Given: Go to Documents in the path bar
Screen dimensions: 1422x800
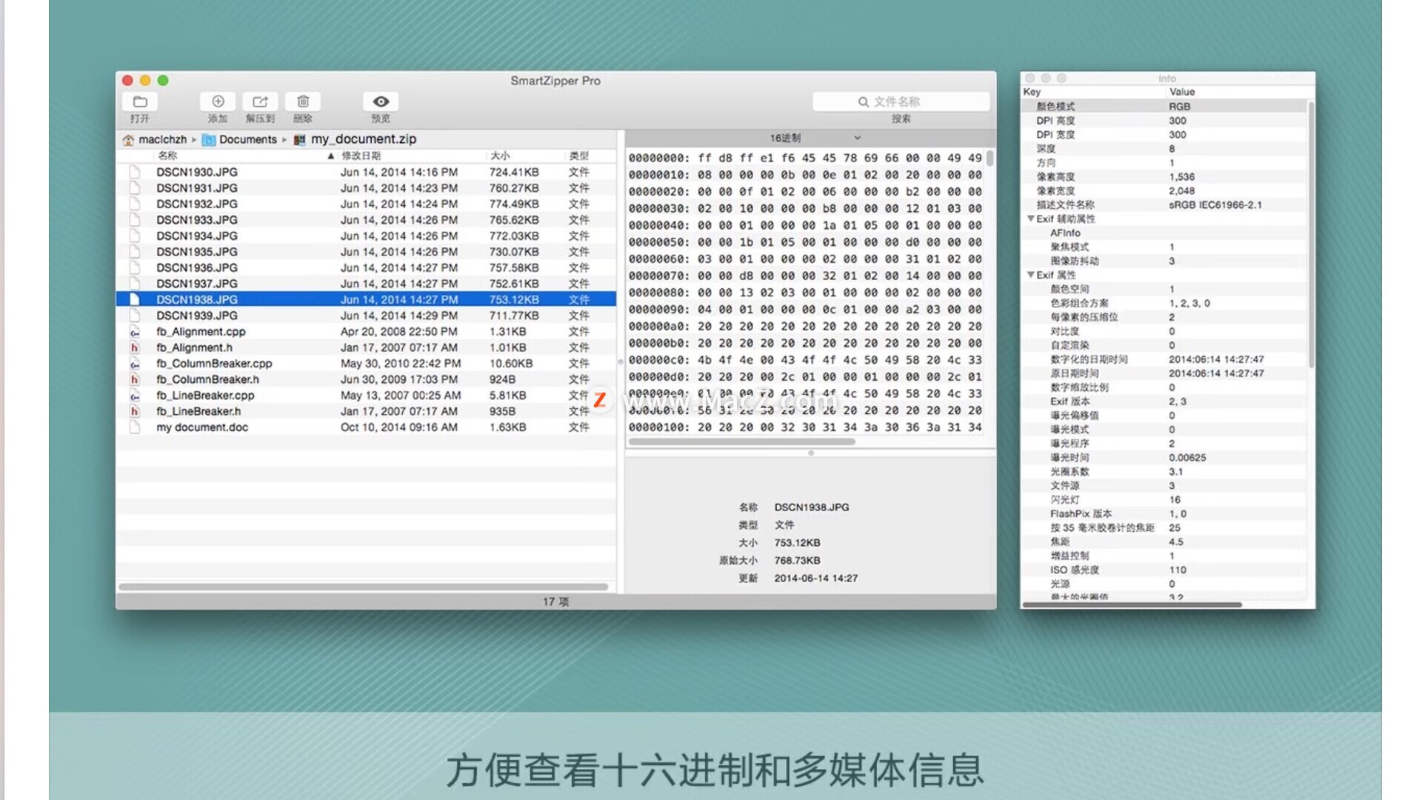Looking at the screenshot, I should coord(247,139).
